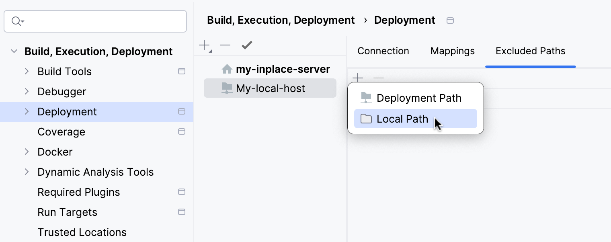Viewport: 611px width, 242px height.
Task: Click the folder icon beside Local Path
Action: 367,119
